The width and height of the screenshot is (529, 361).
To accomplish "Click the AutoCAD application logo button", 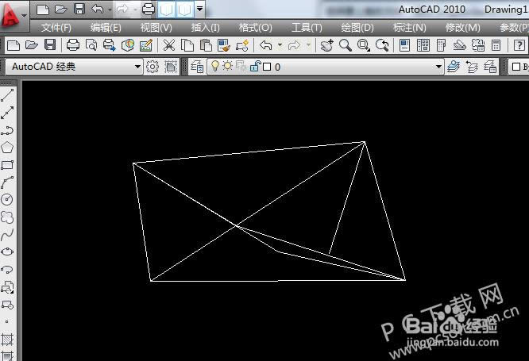I will (x=11, y=11).
